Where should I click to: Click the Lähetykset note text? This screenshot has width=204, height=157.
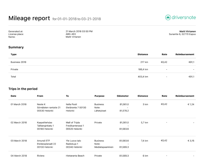pyautogui.click(x=100, y=111)
